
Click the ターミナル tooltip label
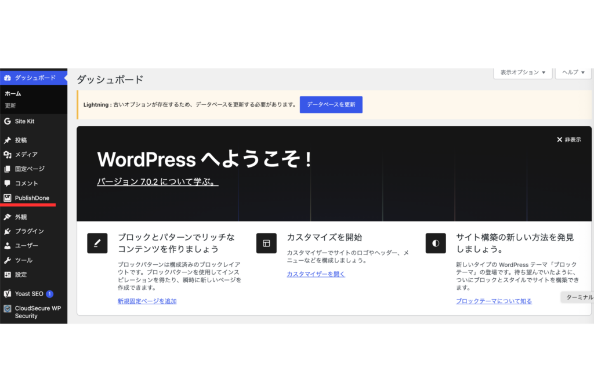(x=578, y=297)
